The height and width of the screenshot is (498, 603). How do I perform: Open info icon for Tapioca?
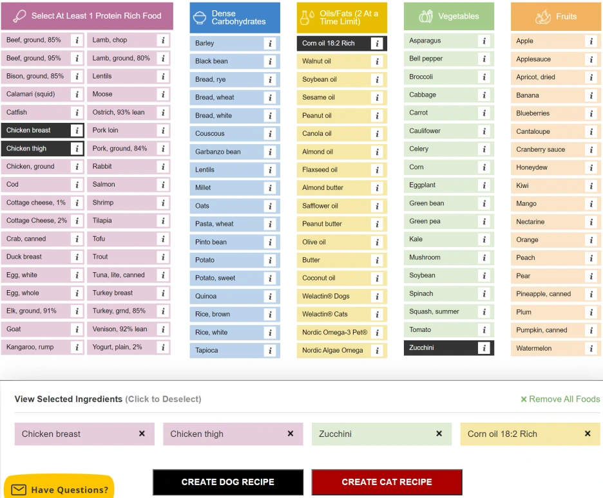point(270,351)
